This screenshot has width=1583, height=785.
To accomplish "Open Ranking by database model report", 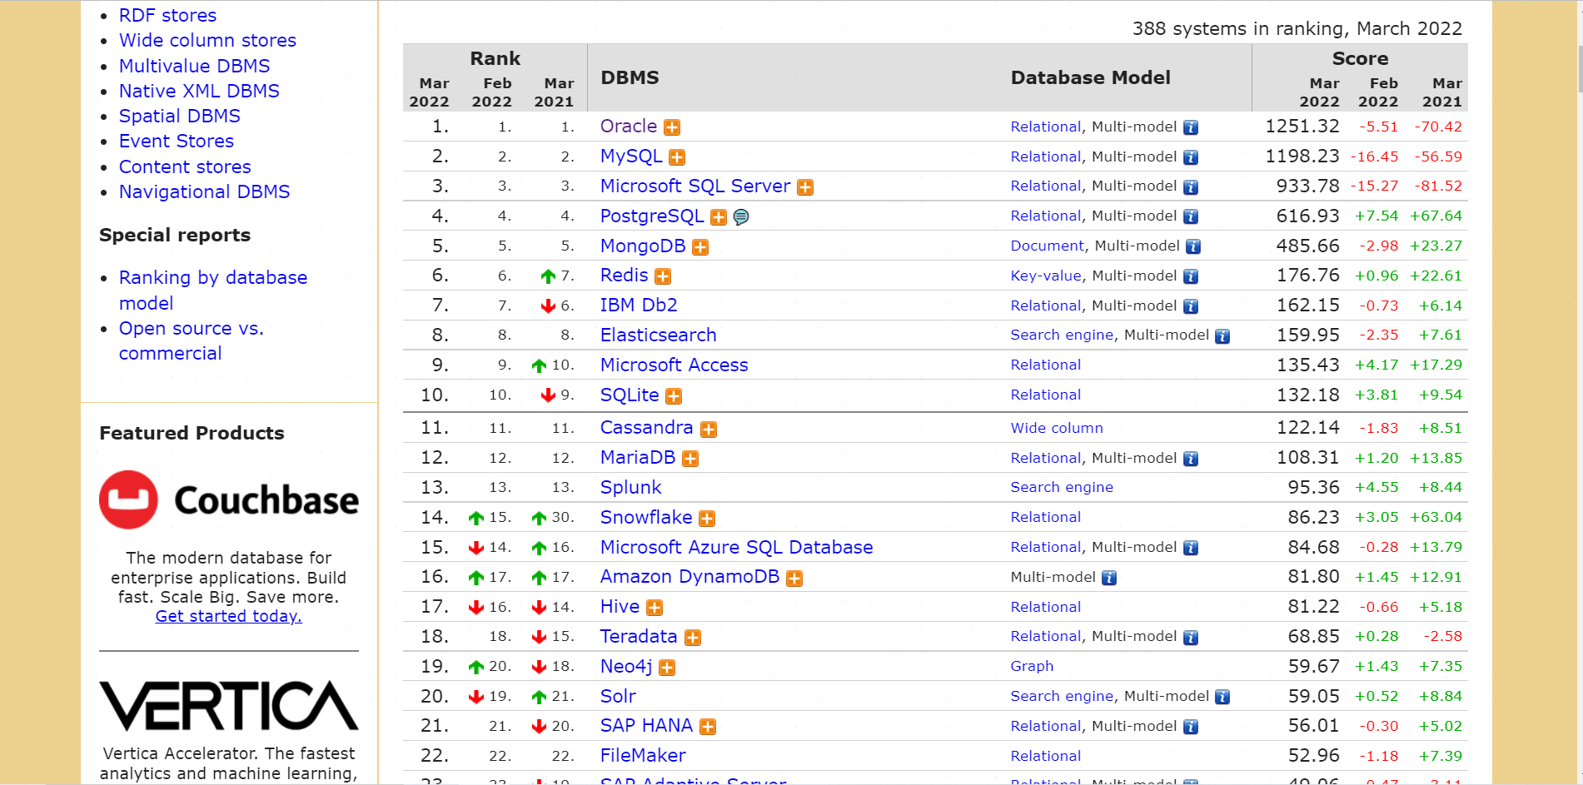I will [x=213, y=290].
